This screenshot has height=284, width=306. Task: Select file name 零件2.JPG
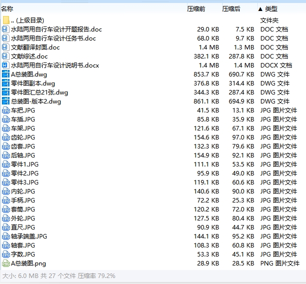[25, 173]
